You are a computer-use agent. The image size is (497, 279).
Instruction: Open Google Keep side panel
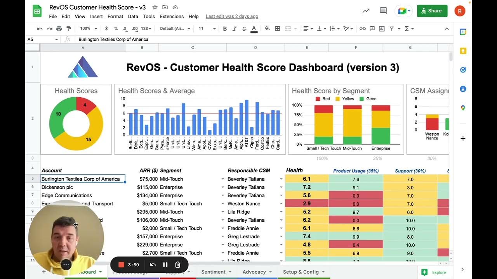click(x=463, y=51)
